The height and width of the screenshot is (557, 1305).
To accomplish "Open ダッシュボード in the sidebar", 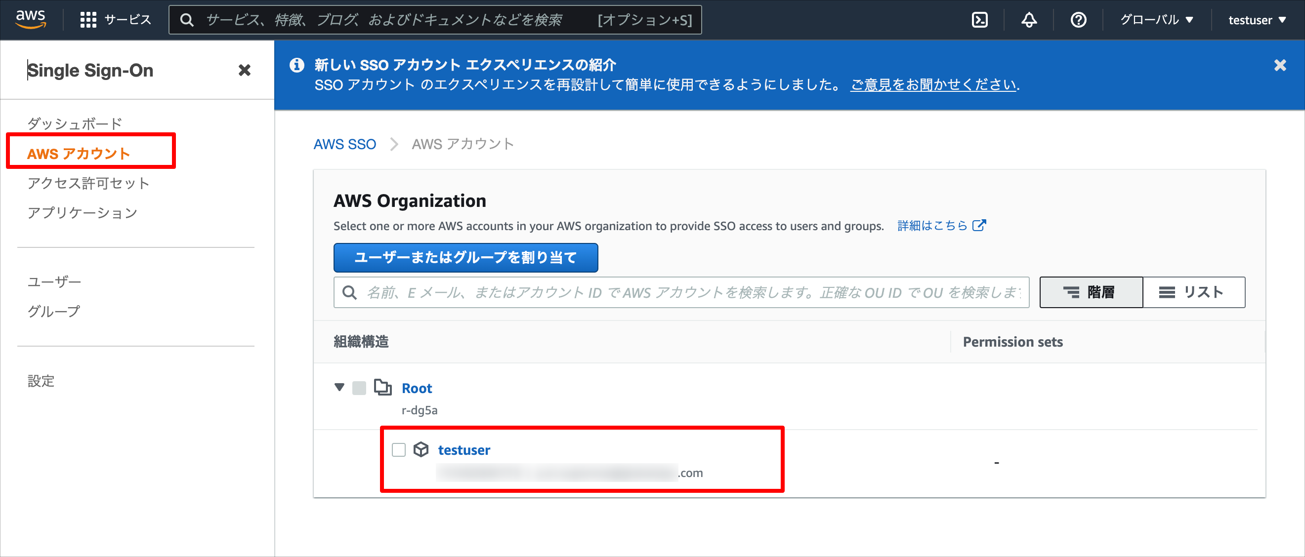I will pos(75,123).
